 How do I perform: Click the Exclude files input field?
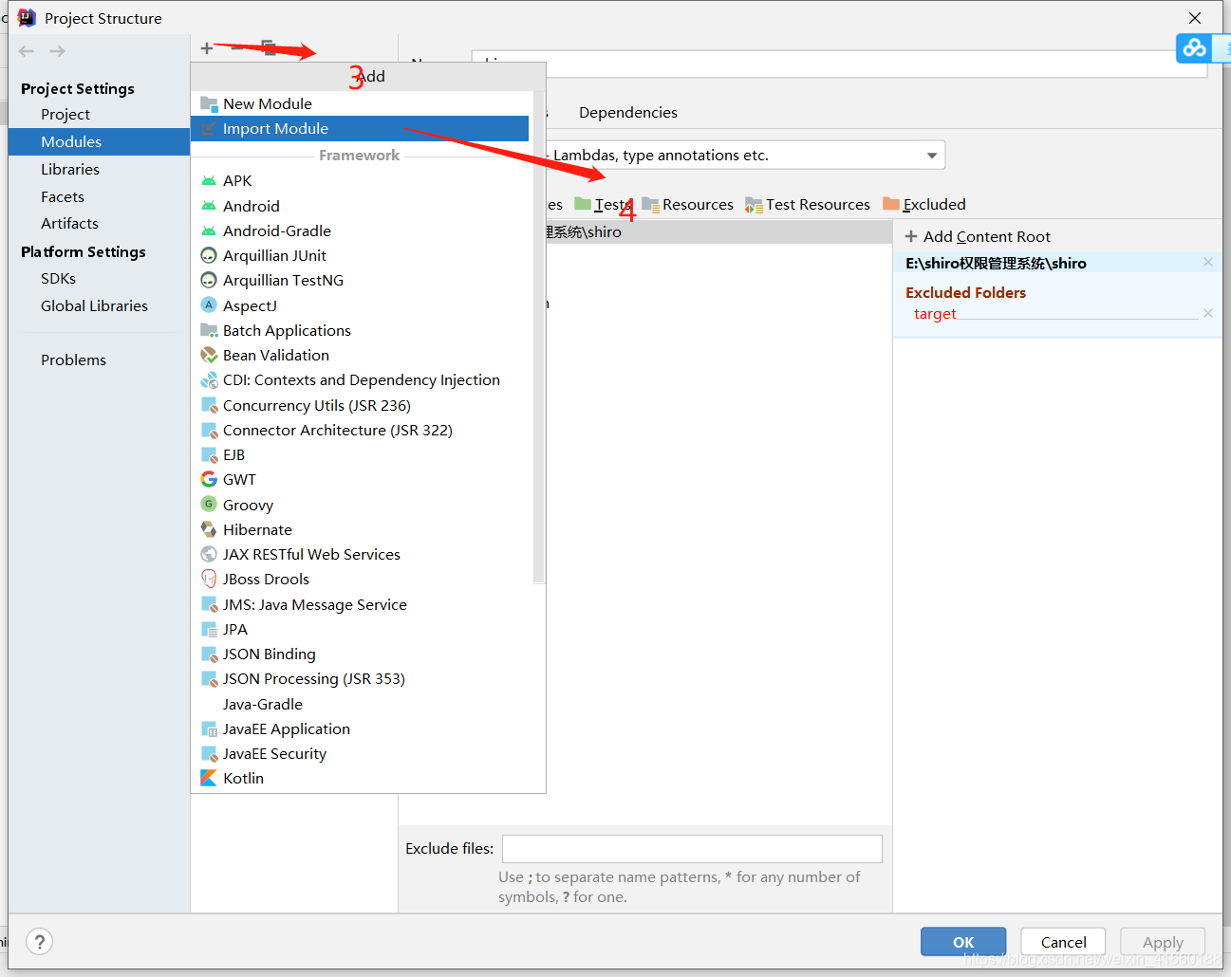click(692, 848)
